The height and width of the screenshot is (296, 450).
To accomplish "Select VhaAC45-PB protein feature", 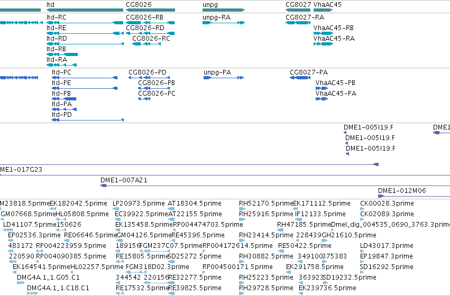I will pyautogui.click(x=322, y=88).
